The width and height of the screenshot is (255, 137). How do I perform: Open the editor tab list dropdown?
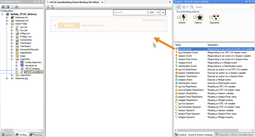click(x=170, y=2)
